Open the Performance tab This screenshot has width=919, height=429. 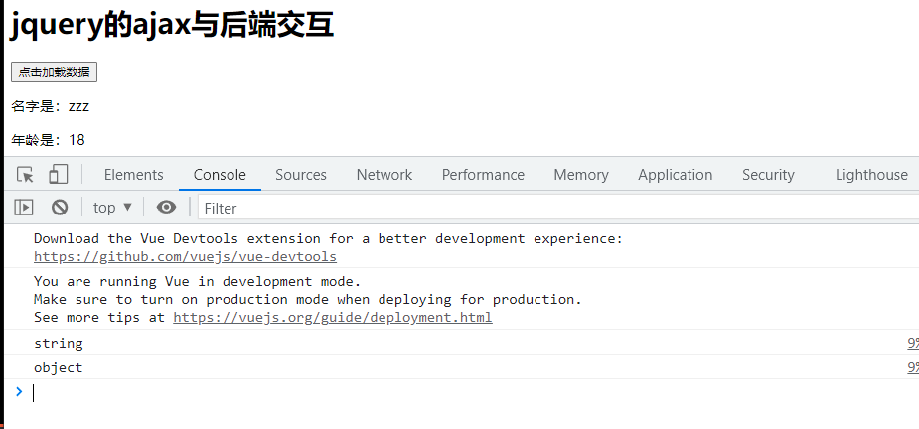483,175
